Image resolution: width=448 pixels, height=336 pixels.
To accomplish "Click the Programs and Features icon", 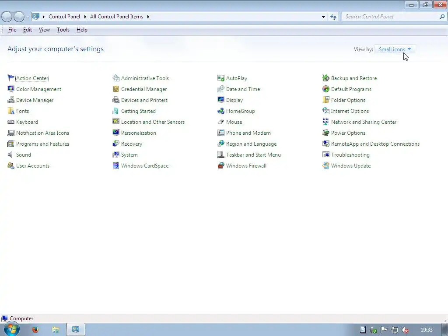I will coord(11,143).
